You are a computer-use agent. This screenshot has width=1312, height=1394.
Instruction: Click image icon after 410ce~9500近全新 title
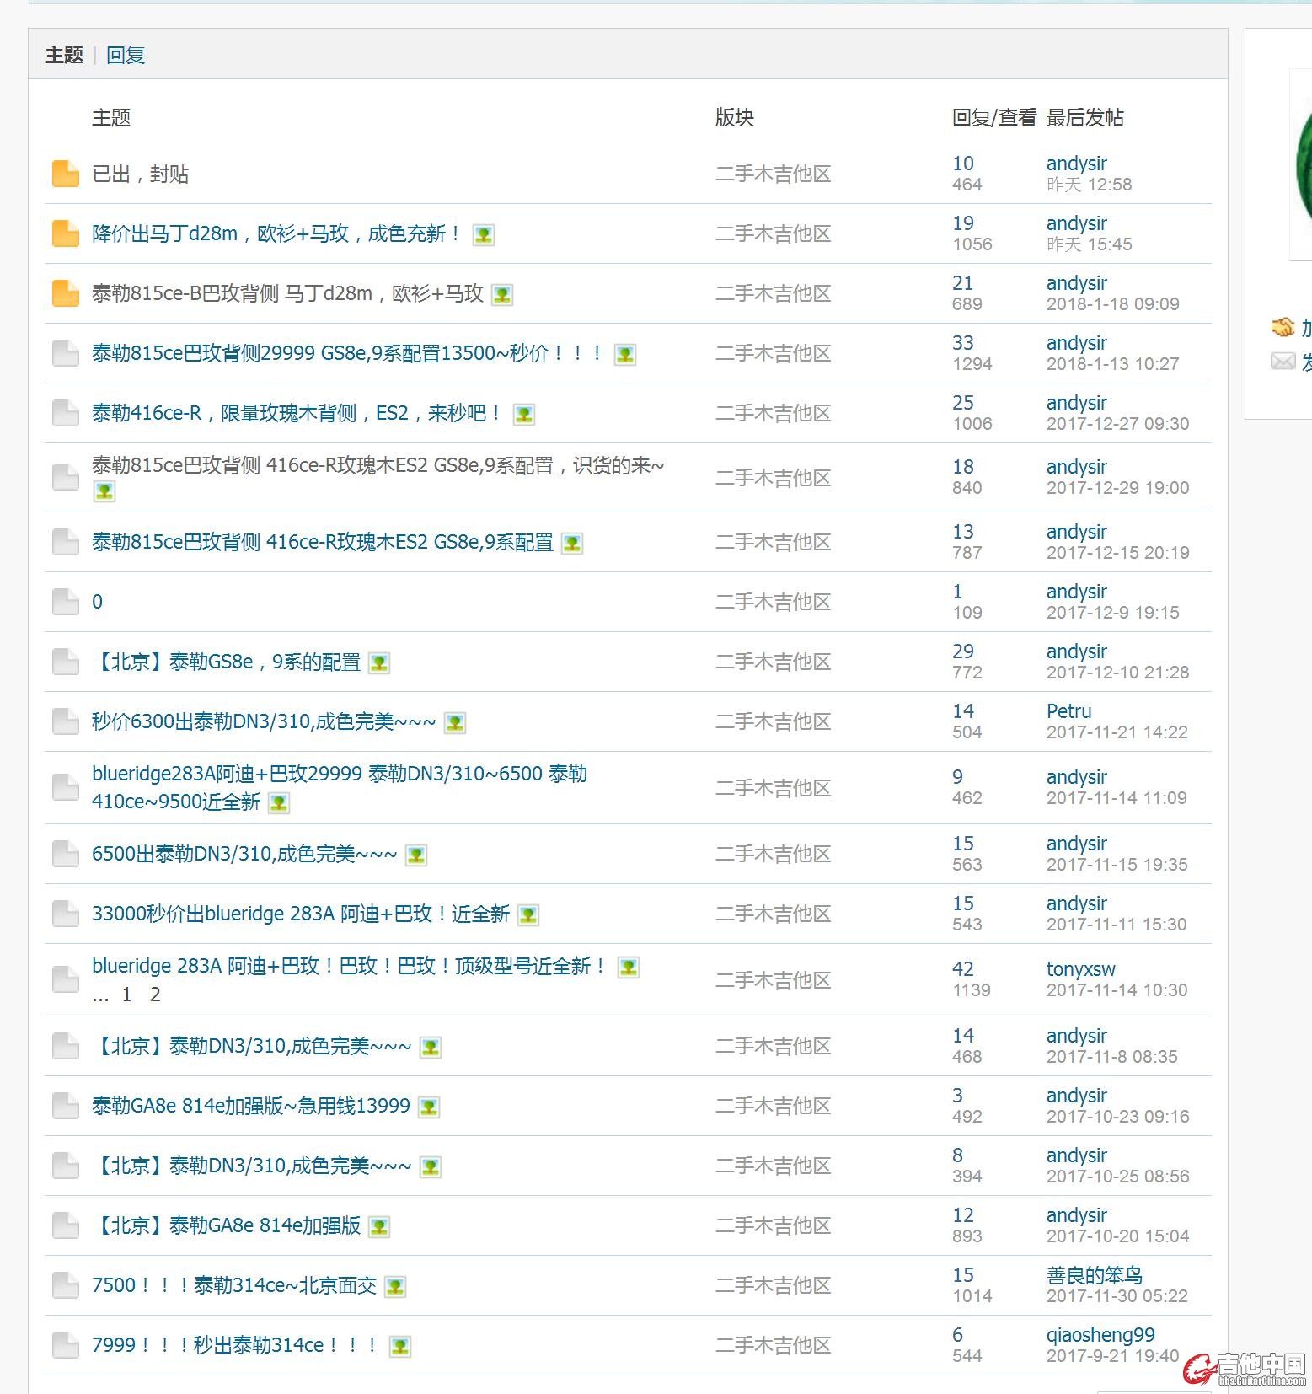279,803
